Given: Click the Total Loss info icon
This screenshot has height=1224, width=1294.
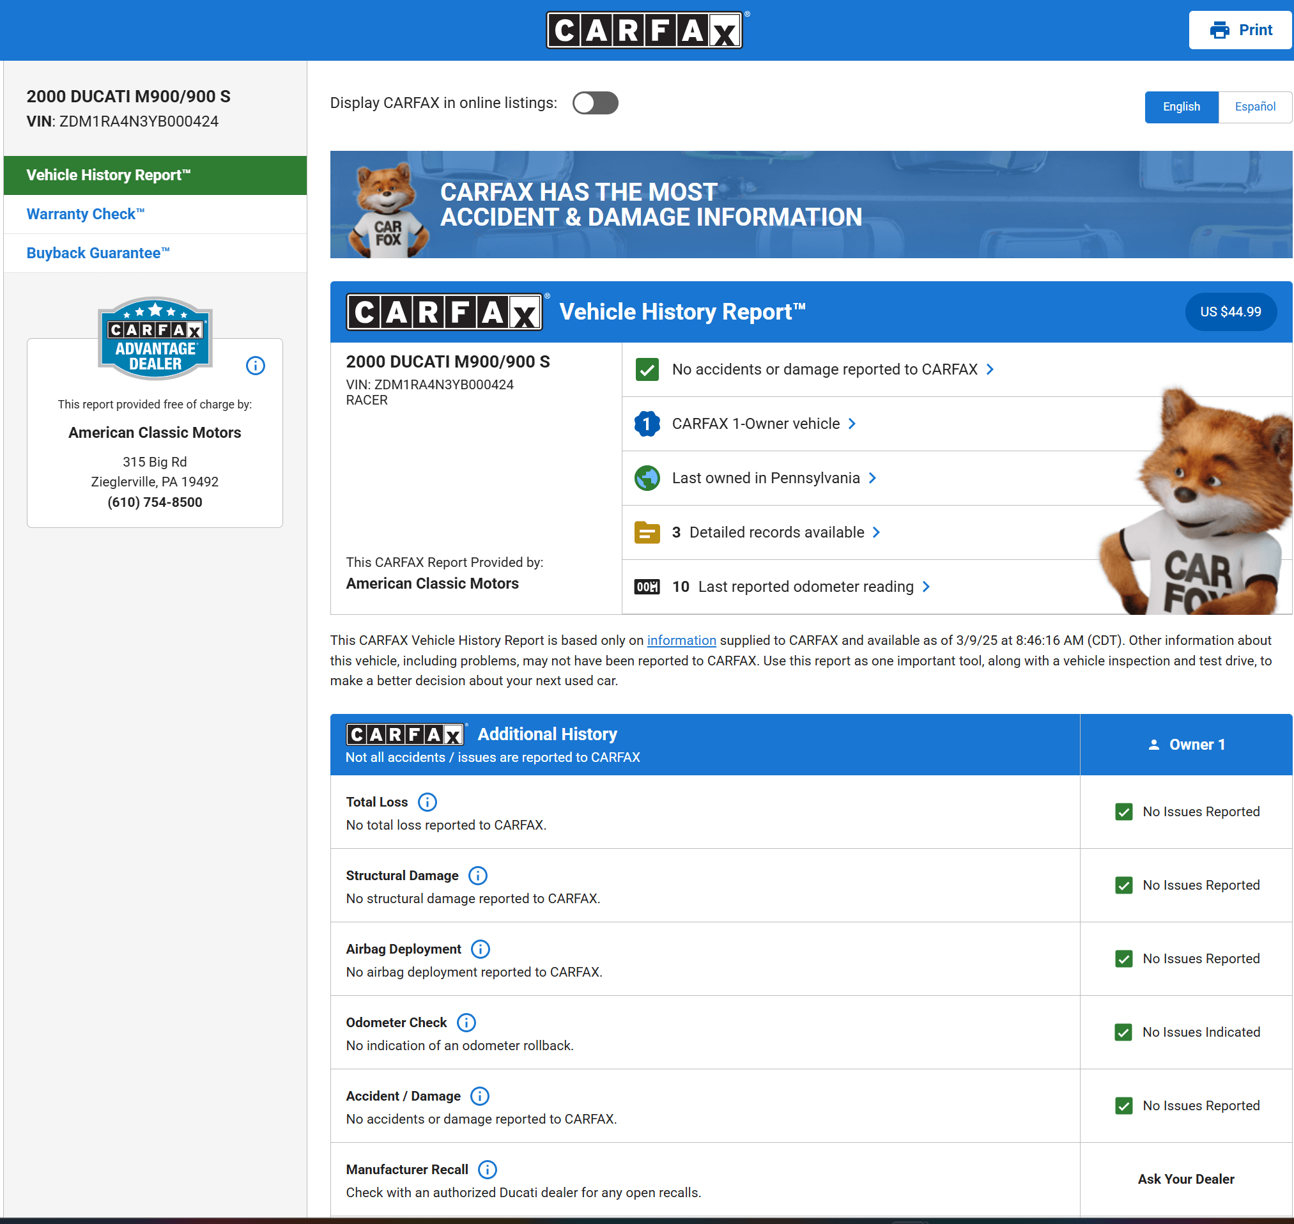Looking at the screenshot, I should tap(427, 802).
